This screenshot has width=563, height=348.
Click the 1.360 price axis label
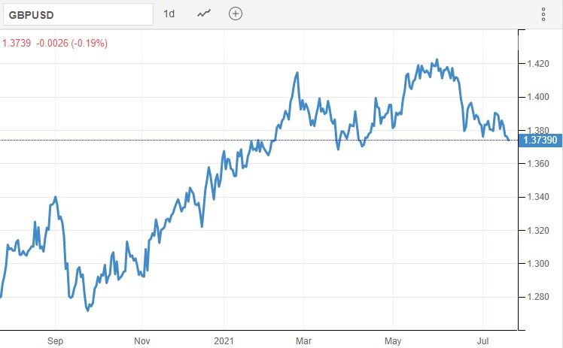[x=538, y=164]
